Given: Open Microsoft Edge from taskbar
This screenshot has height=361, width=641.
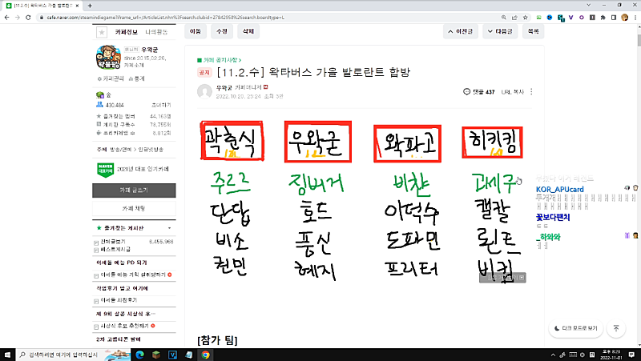Looking at the screenshot, I should coord(139,355).
